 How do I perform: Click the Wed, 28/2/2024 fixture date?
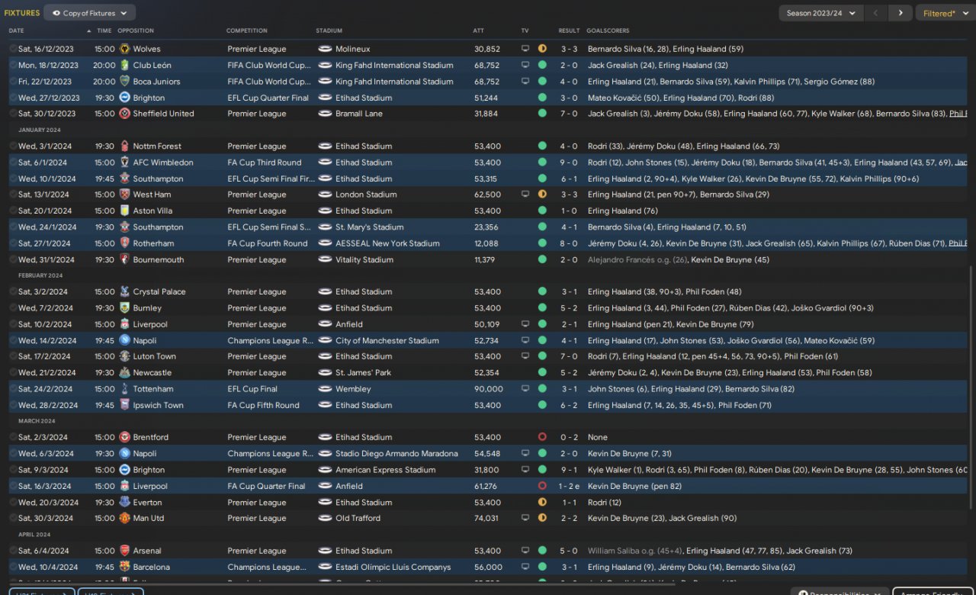click(x=47, y=406)
